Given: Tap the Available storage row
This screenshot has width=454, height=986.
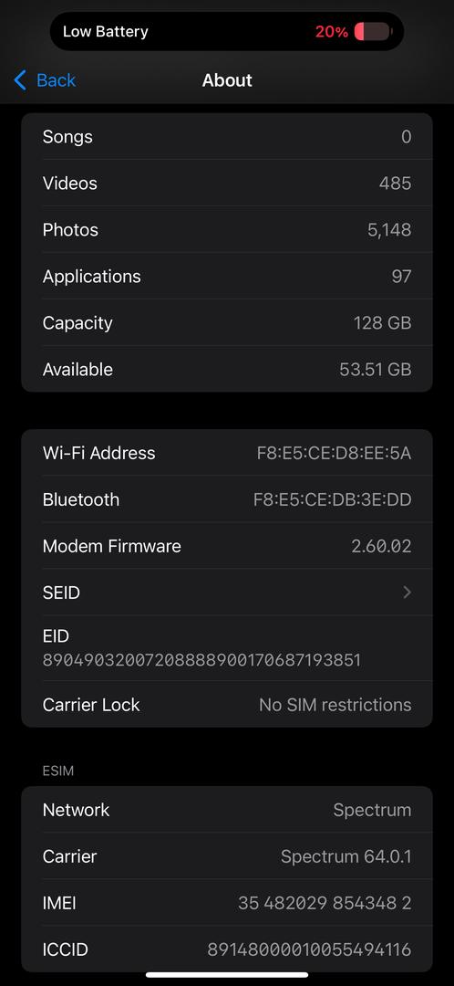Looking at the screenshot, I should tap(227, 369).
